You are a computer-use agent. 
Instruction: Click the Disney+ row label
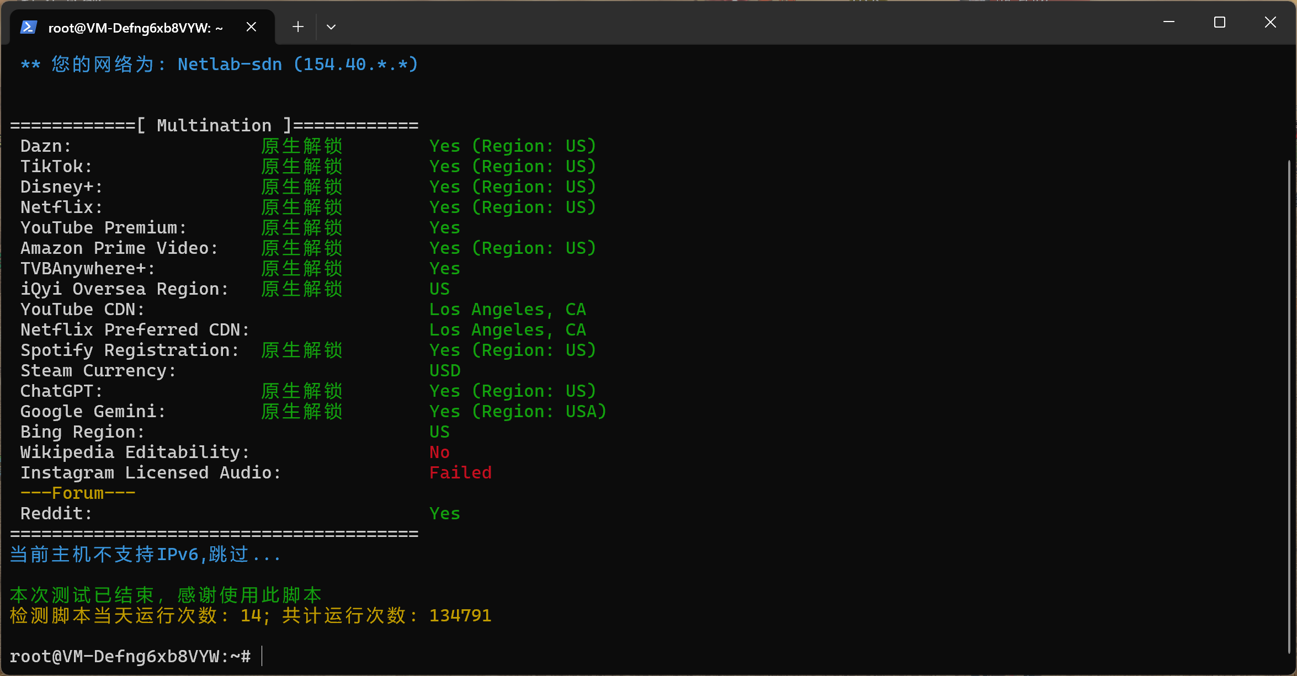click(61, 187)
